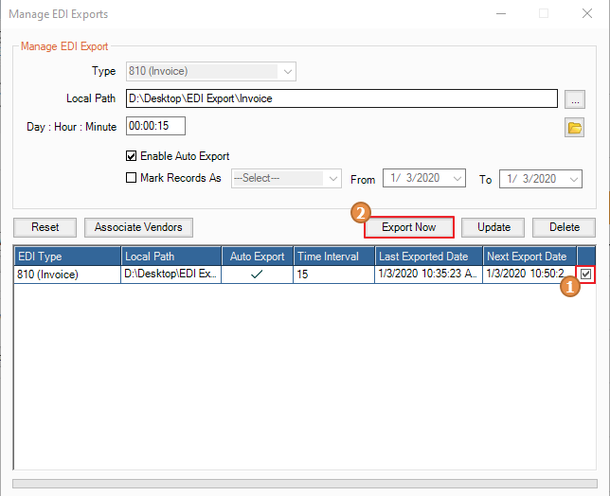Toggle the Enable Auto Export checkbox
Viewport: 610px width, 496px height.
pyautogui.click(x=132, y=156)
